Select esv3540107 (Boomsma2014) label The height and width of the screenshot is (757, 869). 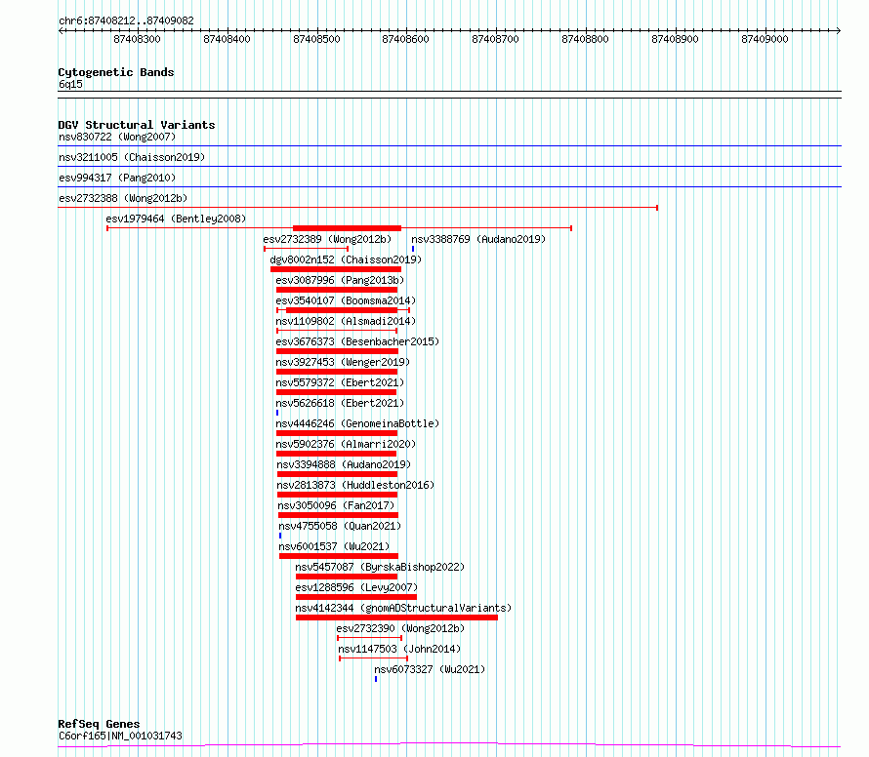346,300
